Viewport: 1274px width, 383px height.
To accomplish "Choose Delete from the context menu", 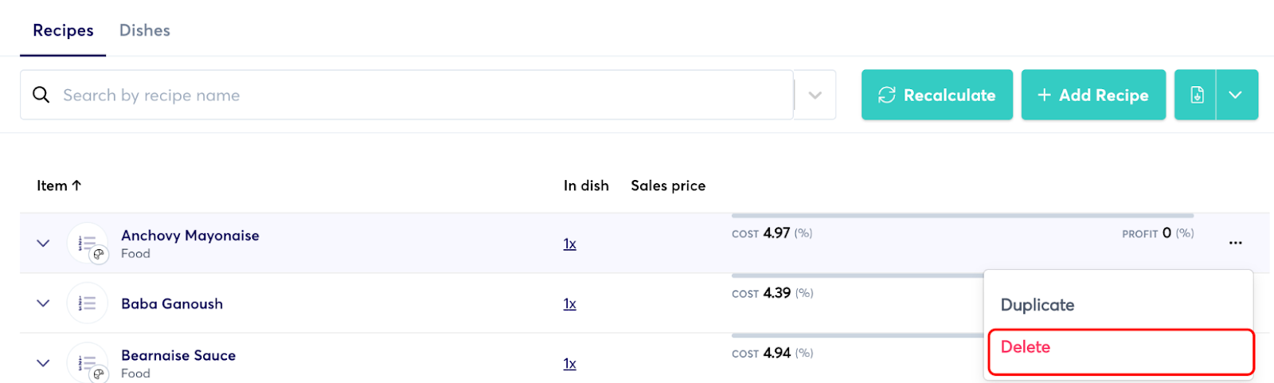I will pos(1026,347).
